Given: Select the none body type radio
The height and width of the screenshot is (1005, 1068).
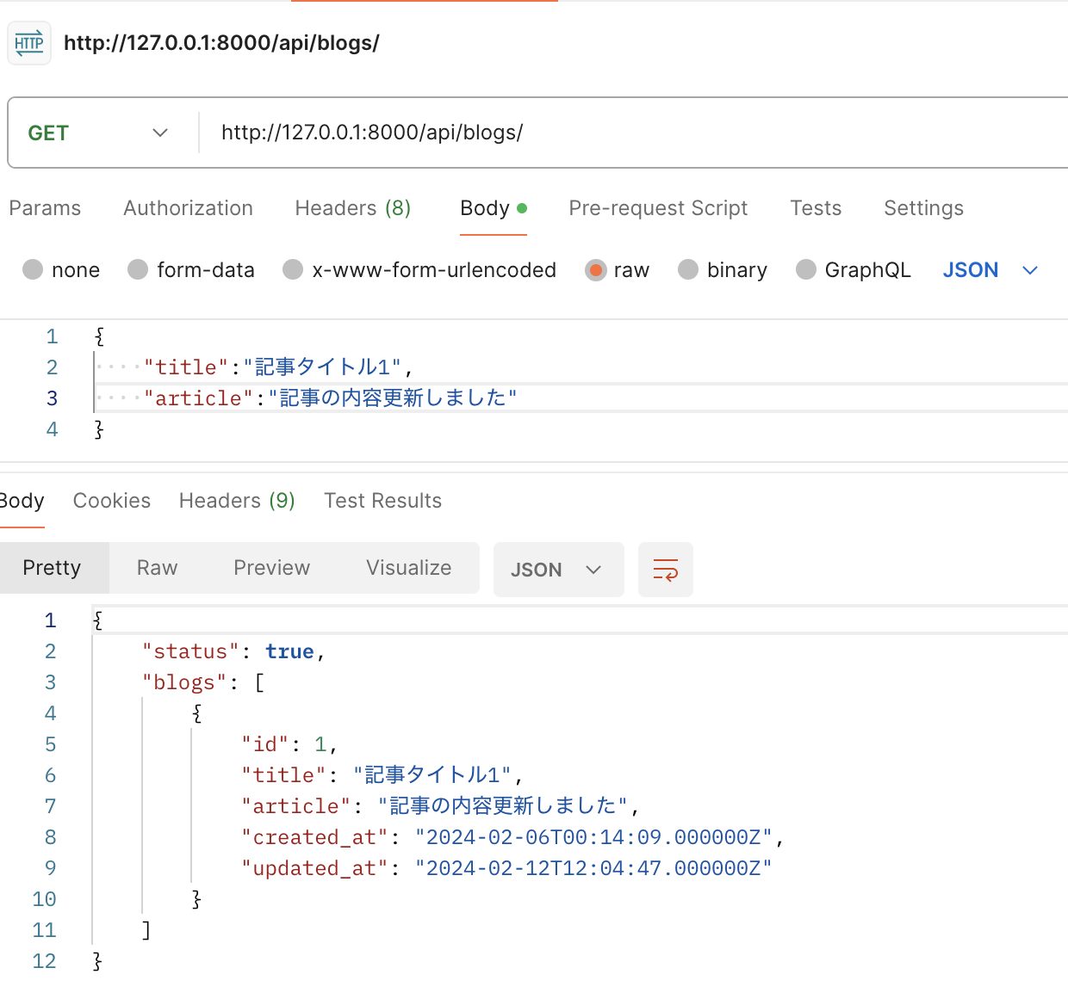Looking at the screenshot, I should tap(33, 270).
